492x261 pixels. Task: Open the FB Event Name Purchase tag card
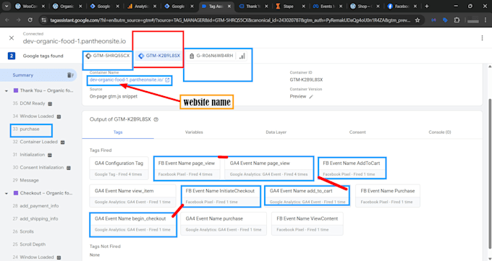[x=388, y=196]
